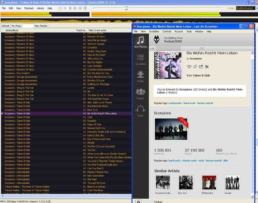Open the Friends sidebar section

click(140, 94)
